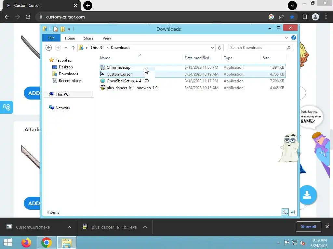Select plus-dancer-le---boowho-1.0 file icon
This screenshot has width=333, height=249.
pyautogui.click(x=103, y=88)
